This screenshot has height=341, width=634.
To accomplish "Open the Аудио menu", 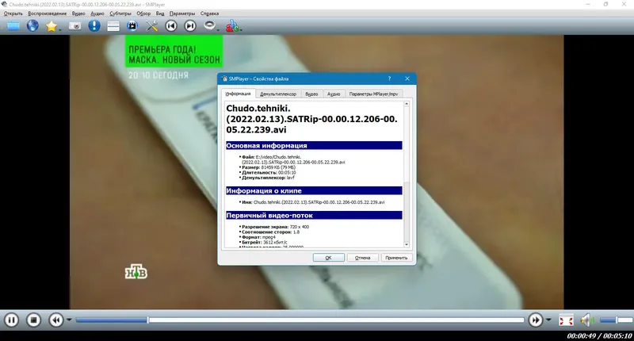I will (97, 13).
